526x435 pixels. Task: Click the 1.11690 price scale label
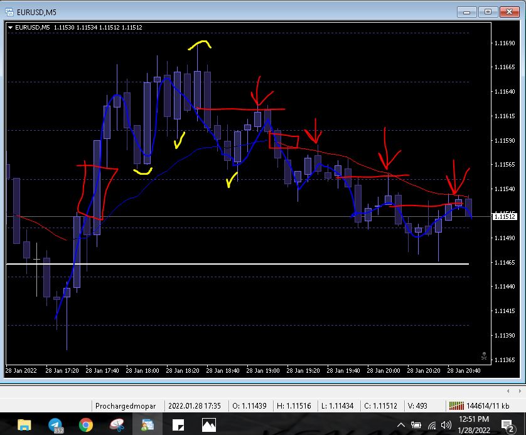505,43
